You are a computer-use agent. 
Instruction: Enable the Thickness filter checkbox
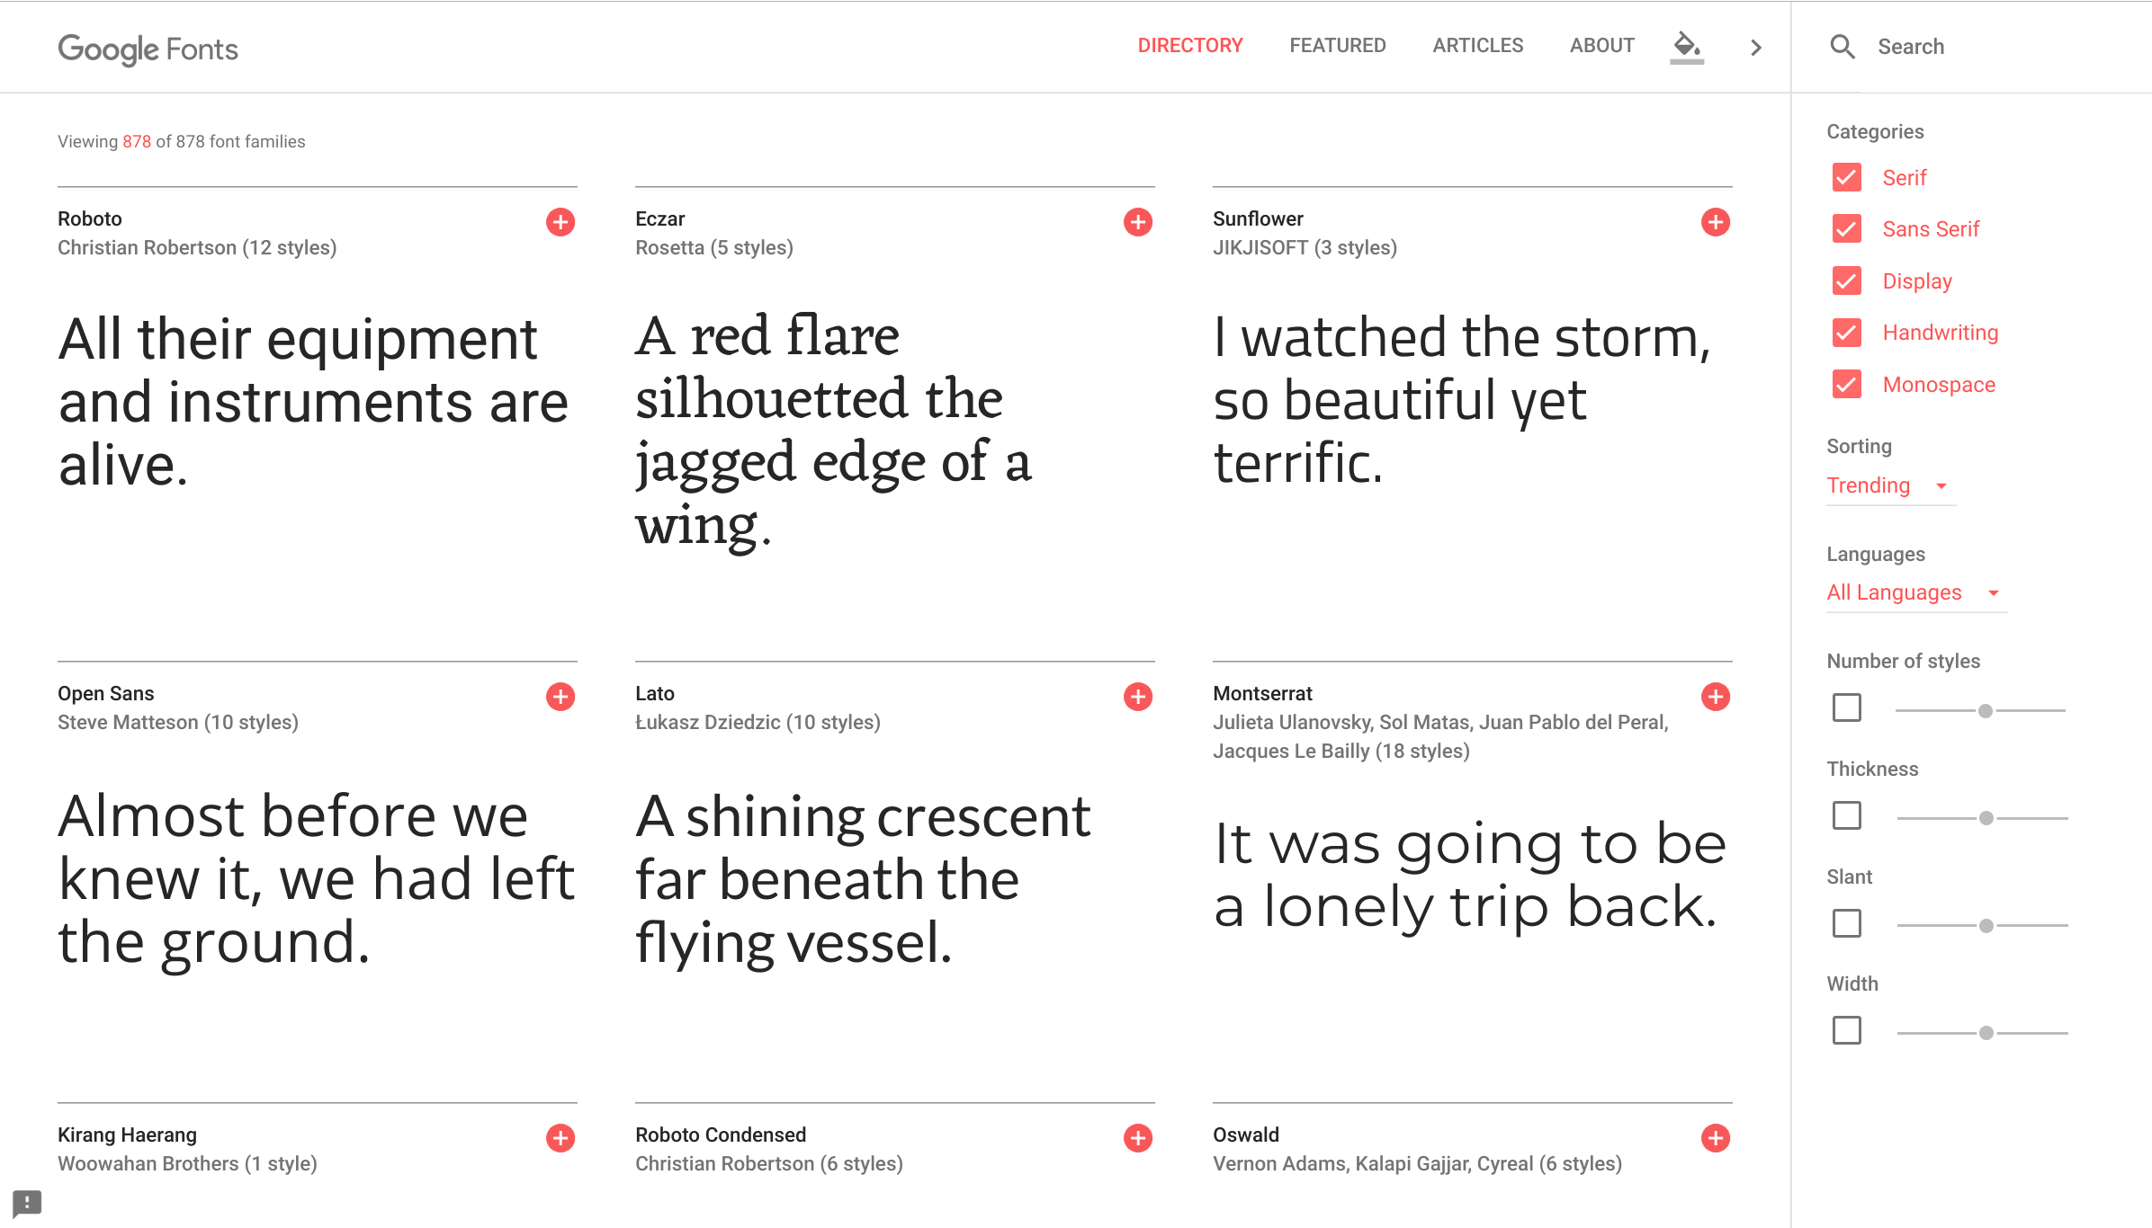pyautogui.click(x=1846, y=814)
